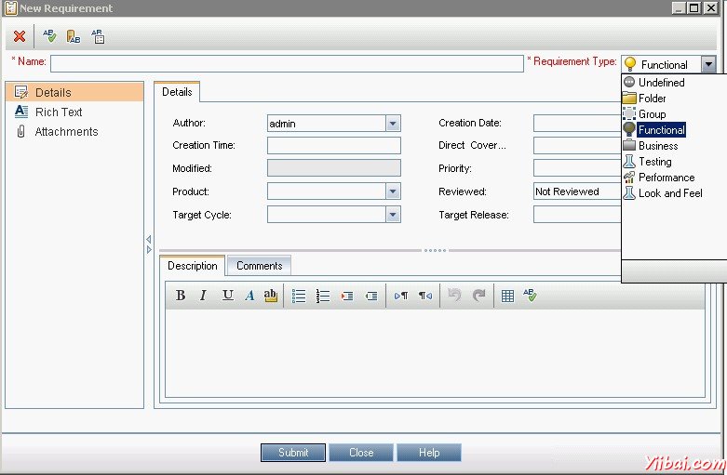This screenshot has height=475, width=727.
Task: Toggle italic formatting
Action: [x=203, y=296]
